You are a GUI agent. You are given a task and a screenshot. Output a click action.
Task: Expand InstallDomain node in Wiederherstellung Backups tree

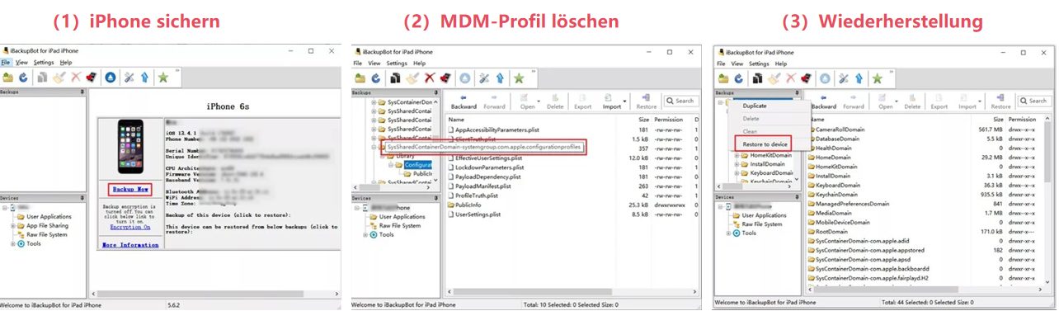737,164
